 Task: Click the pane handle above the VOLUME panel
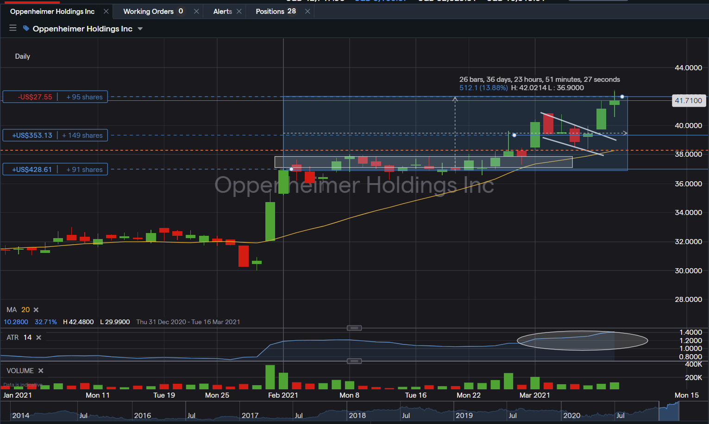[x=354, y=361]
